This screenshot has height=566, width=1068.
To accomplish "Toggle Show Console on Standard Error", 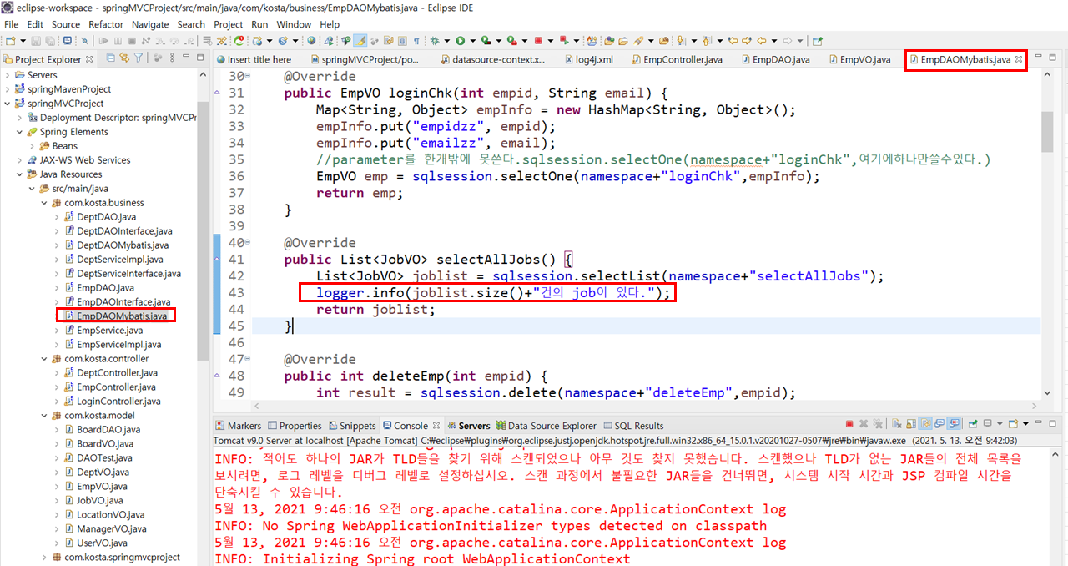I will pyautogui.click(x=954, y=424).
